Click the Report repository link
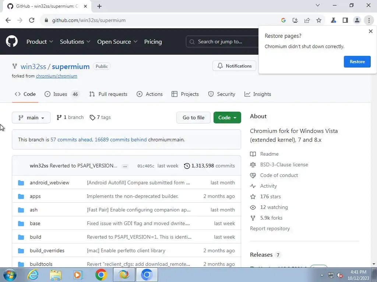This screenshot has height=282, width=377. 270,228
